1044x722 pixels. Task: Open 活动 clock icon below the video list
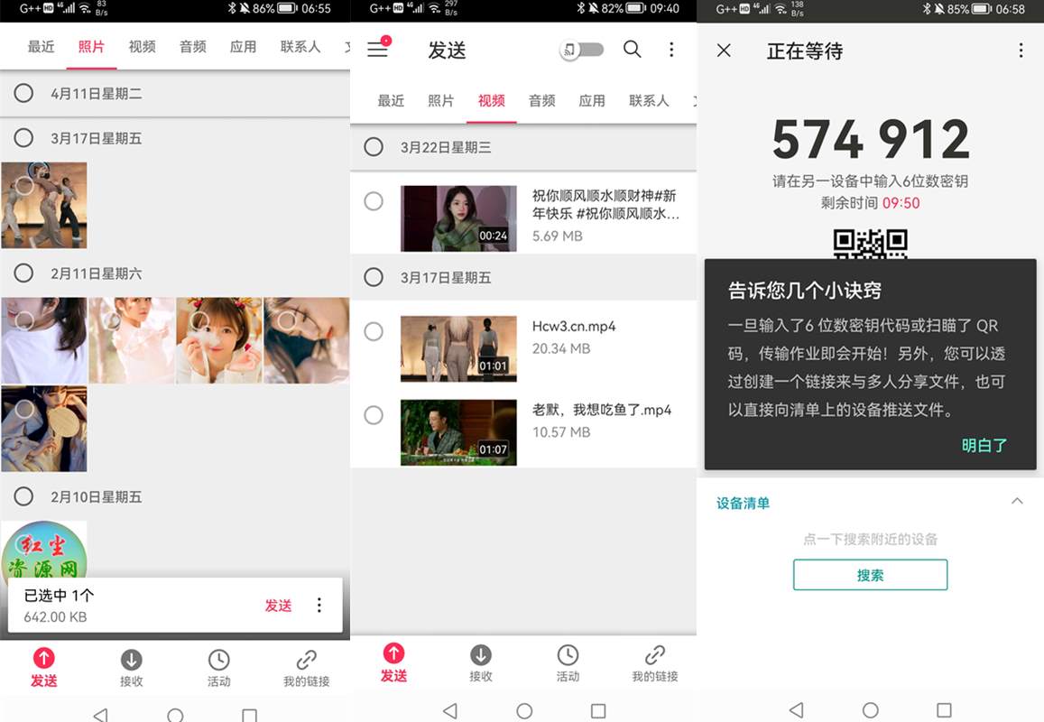pos(568,664)
